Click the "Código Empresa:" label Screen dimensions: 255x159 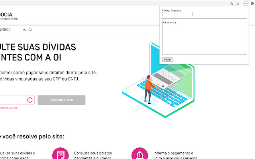pos(172,10)
